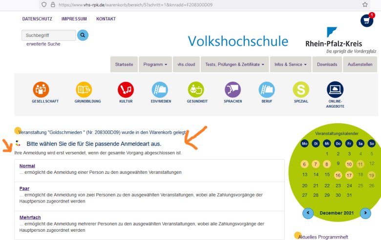
Task: Select highlighted calendar day 8
Action: pyautogui.click(x=327, y=164)
